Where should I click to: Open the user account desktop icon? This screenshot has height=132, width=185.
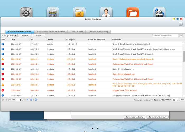click(x=106, y=12)
